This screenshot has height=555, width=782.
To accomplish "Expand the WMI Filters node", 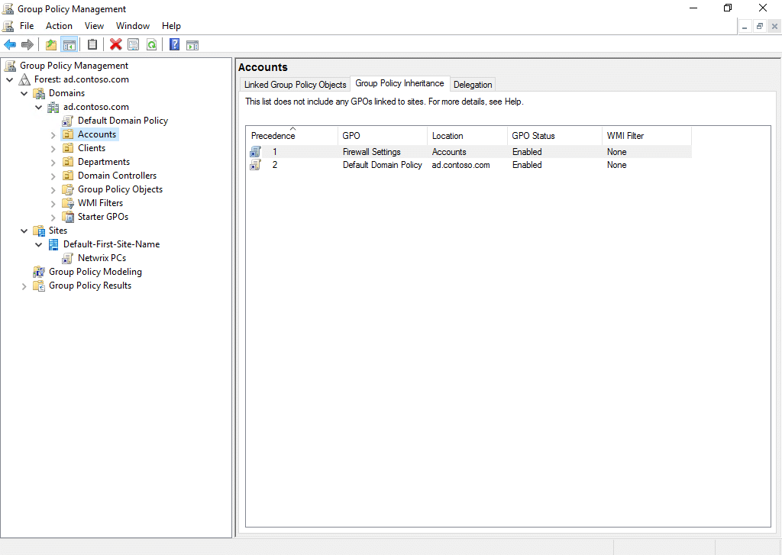I will [53, 204].
